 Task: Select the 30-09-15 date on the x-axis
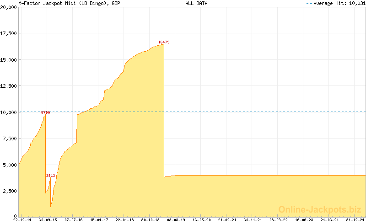pos(48,220)
